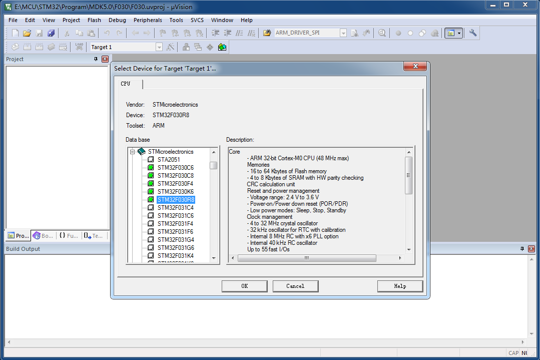
Task: Collapse the STMicroelectronics tree node
Action: pyautogui.click(x=132, y=152)
